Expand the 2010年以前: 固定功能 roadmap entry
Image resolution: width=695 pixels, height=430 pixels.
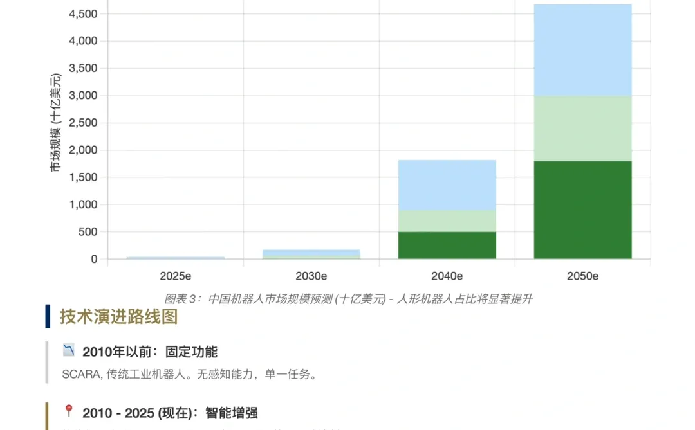[x=151, y=351]
